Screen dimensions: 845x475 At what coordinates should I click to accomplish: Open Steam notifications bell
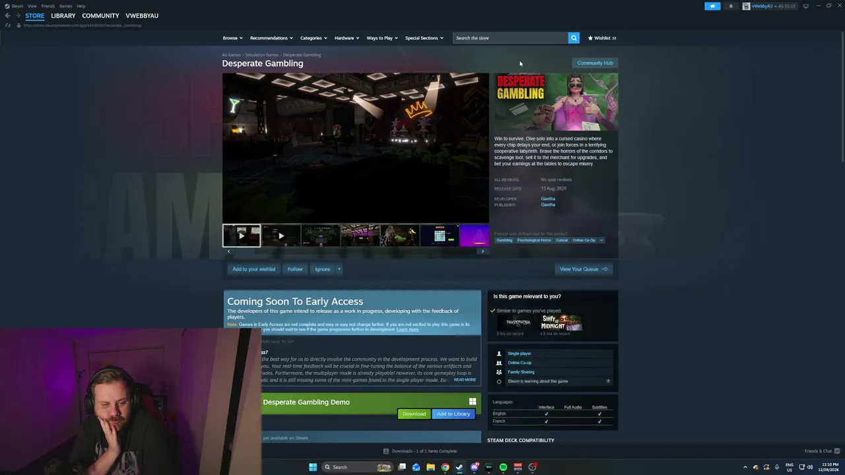(731, 6)
